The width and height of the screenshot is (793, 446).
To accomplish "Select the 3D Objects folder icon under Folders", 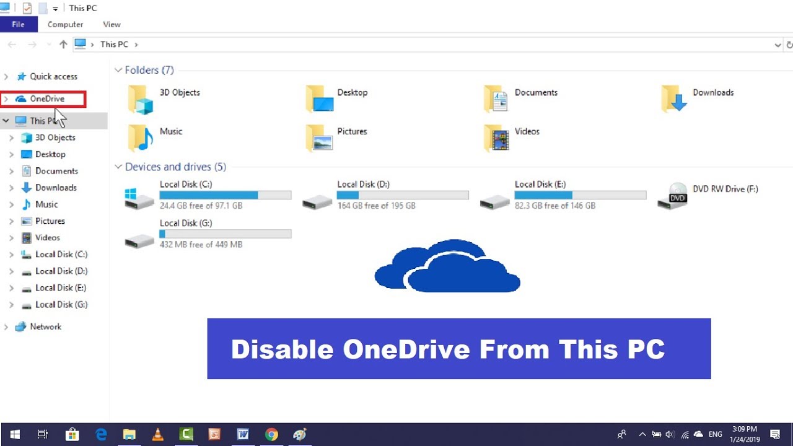I will [x=141, y=100].
